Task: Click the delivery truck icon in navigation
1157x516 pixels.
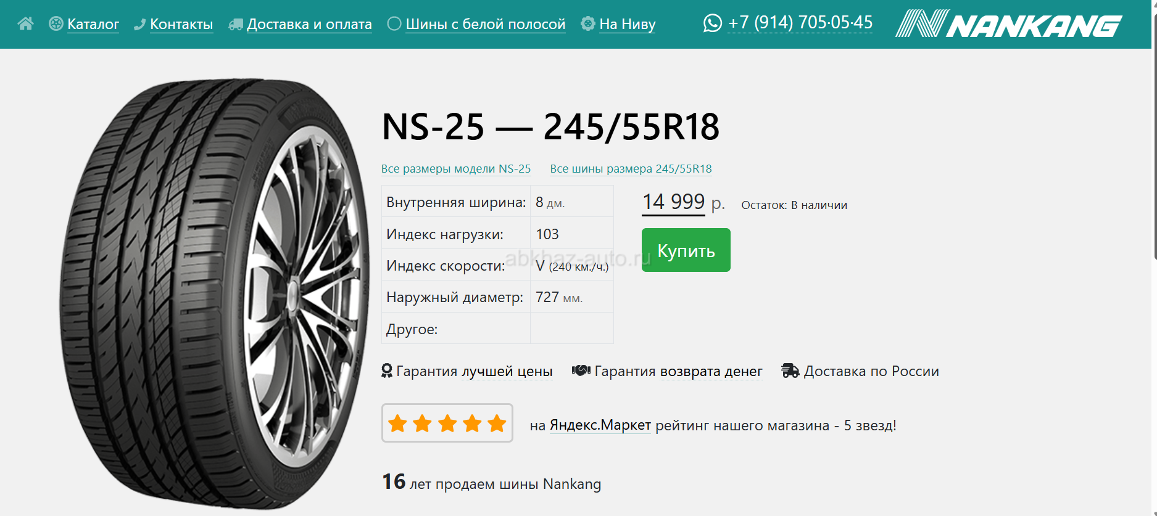Action: tap(236, 25)
